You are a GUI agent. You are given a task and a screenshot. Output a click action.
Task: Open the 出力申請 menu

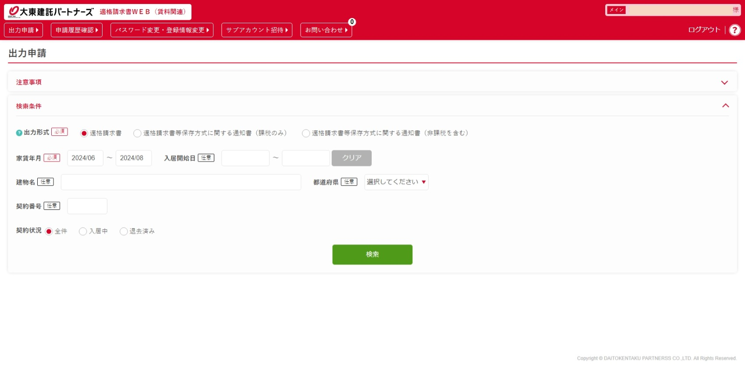coord(24,30)
